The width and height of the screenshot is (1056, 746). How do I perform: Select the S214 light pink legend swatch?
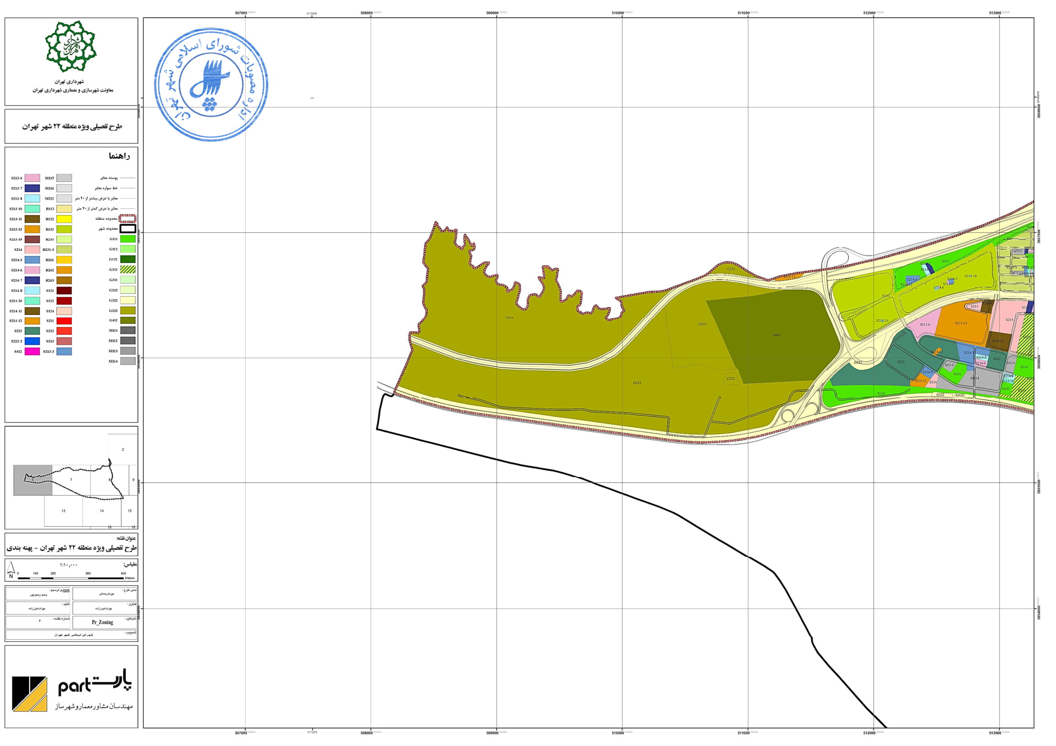point(32,250)
